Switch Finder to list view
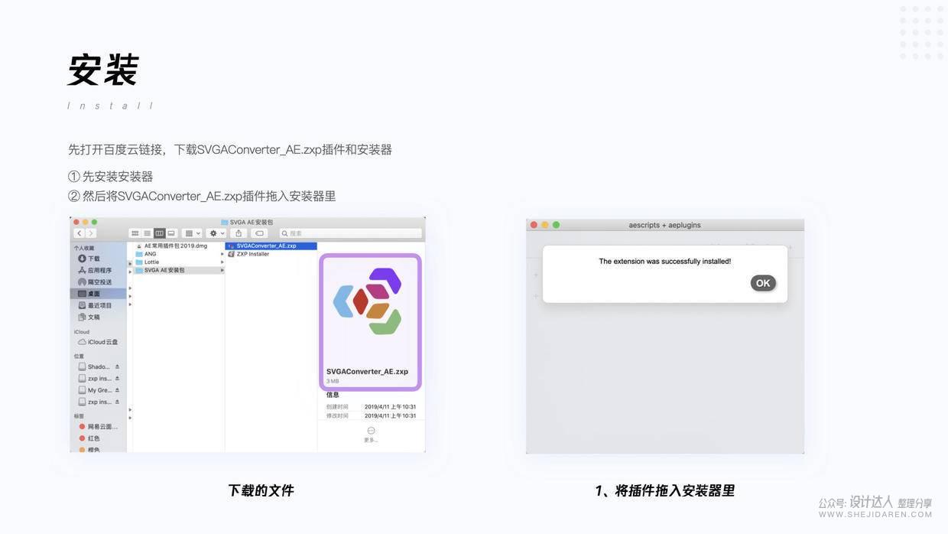 coord(148,233)
